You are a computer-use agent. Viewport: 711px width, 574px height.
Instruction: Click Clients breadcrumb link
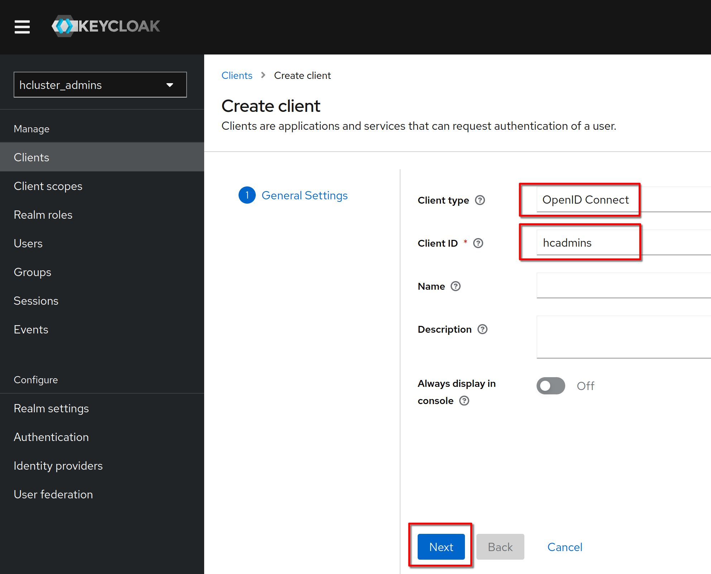tap(237, 76)
